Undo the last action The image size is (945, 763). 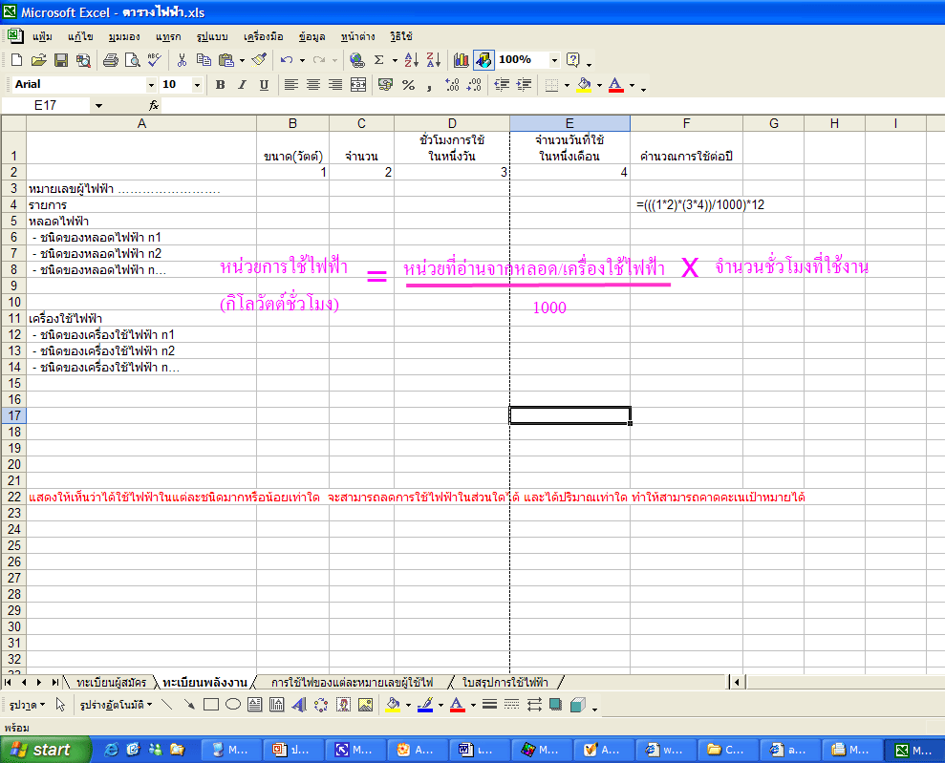click(287, 59)
